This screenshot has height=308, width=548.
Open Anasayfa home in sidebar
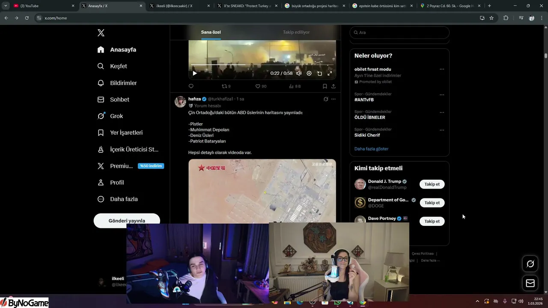[x=117, y=50]
